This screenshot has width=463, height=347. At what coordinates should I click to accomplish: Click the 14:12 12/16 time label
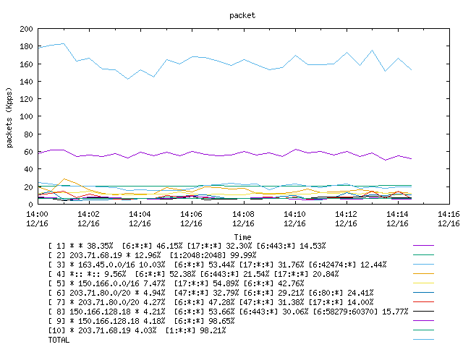pyautogui.click(x=346, y=218)
